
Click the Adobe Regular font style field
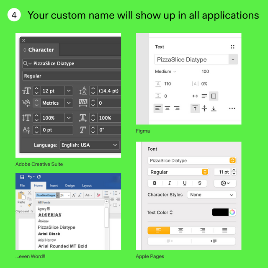click(72, 76)
